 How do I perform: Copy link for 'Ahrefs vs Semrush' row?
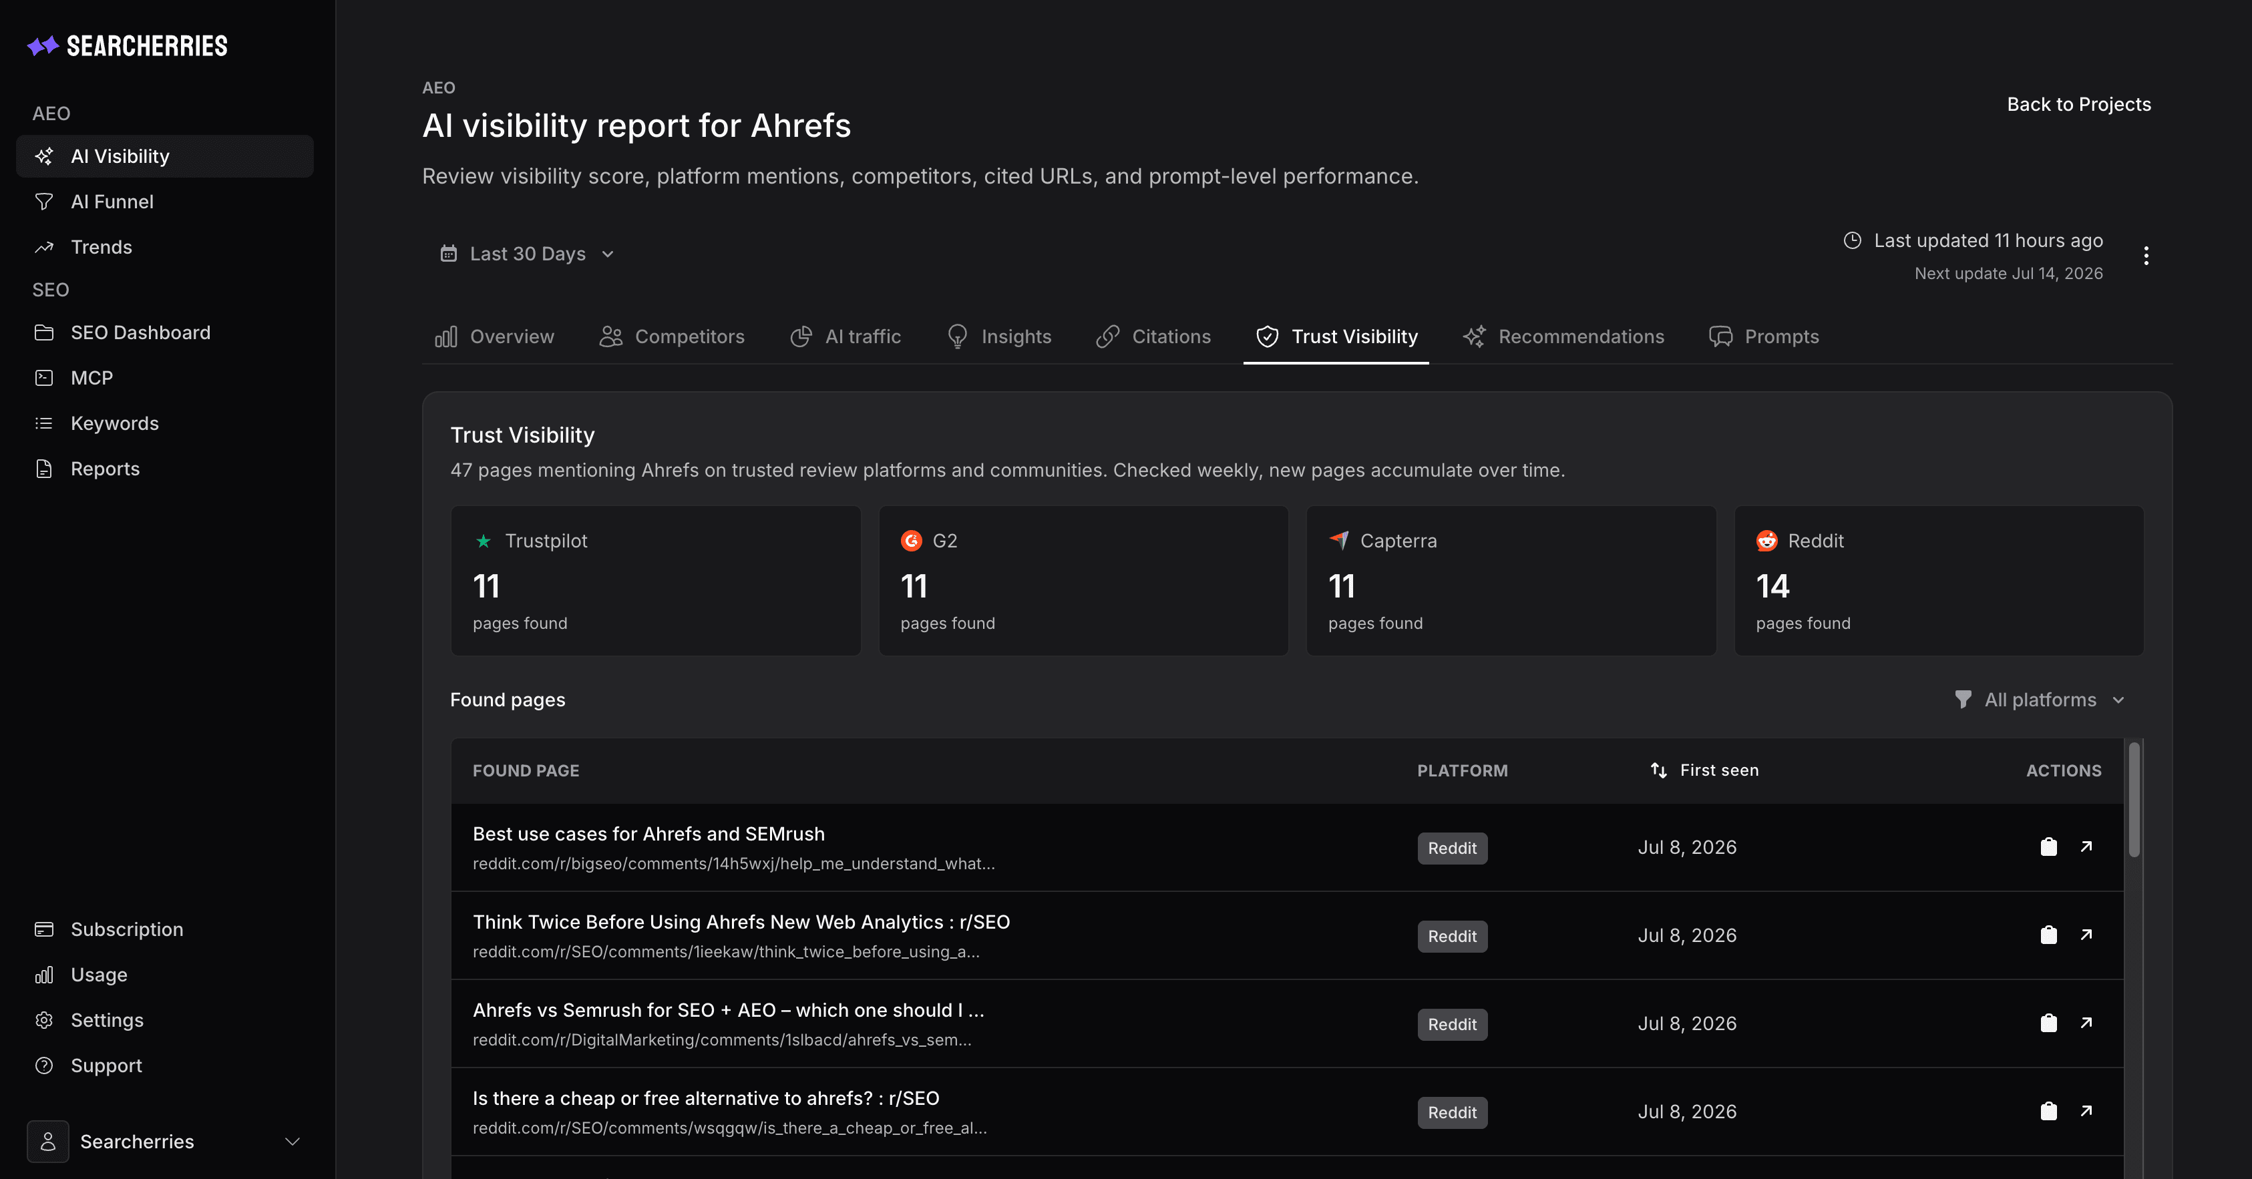click(2048, 1023)
